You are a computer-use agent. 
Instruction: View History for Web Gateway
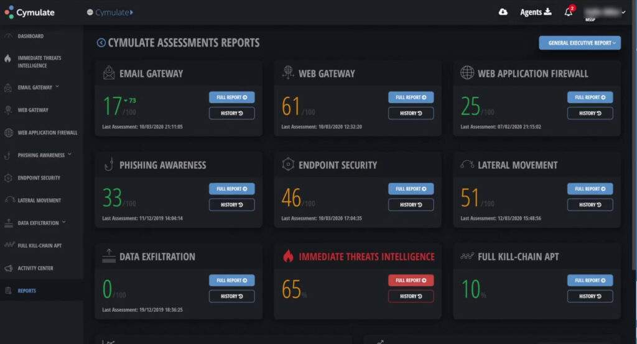(411, 113)
